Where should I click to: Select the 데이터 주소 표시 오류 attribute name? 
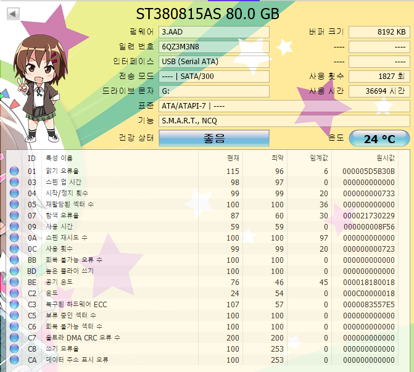click(77, 360)
